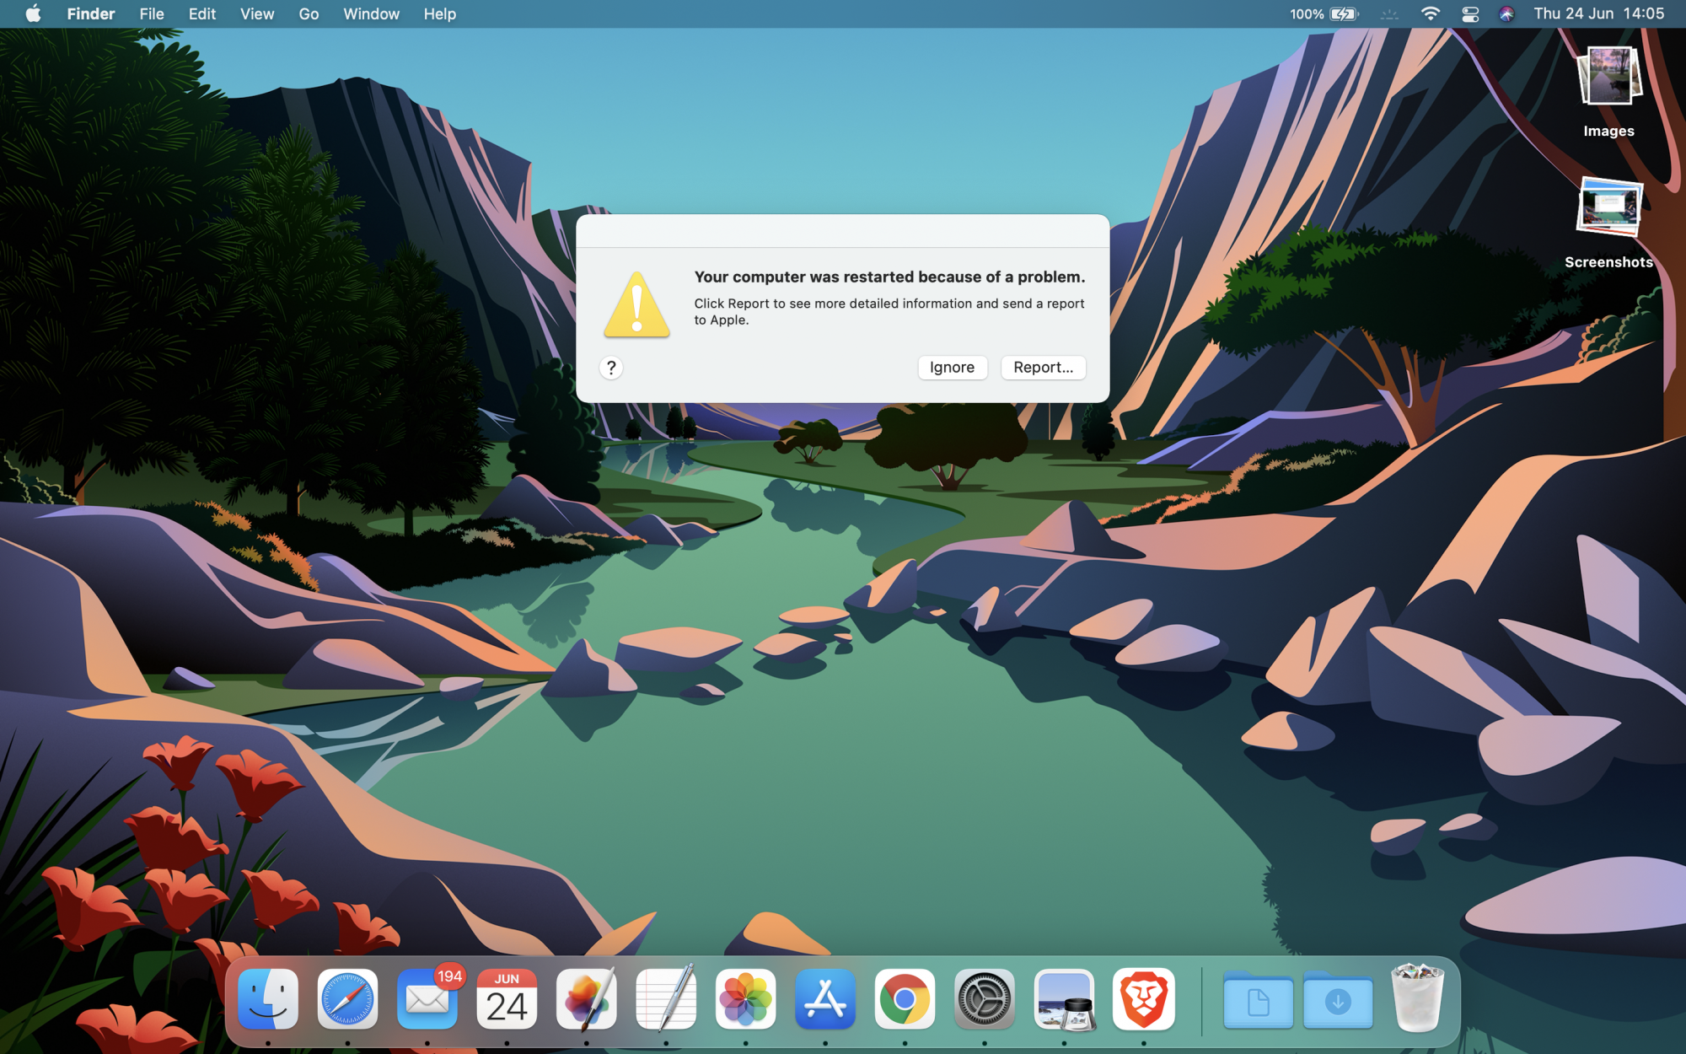
Task: Launch Brave browser from the Dock
Action: [x=1143, y=1000]
